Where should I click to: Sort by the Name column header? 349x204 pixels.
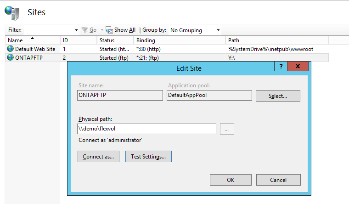[33, 40]
